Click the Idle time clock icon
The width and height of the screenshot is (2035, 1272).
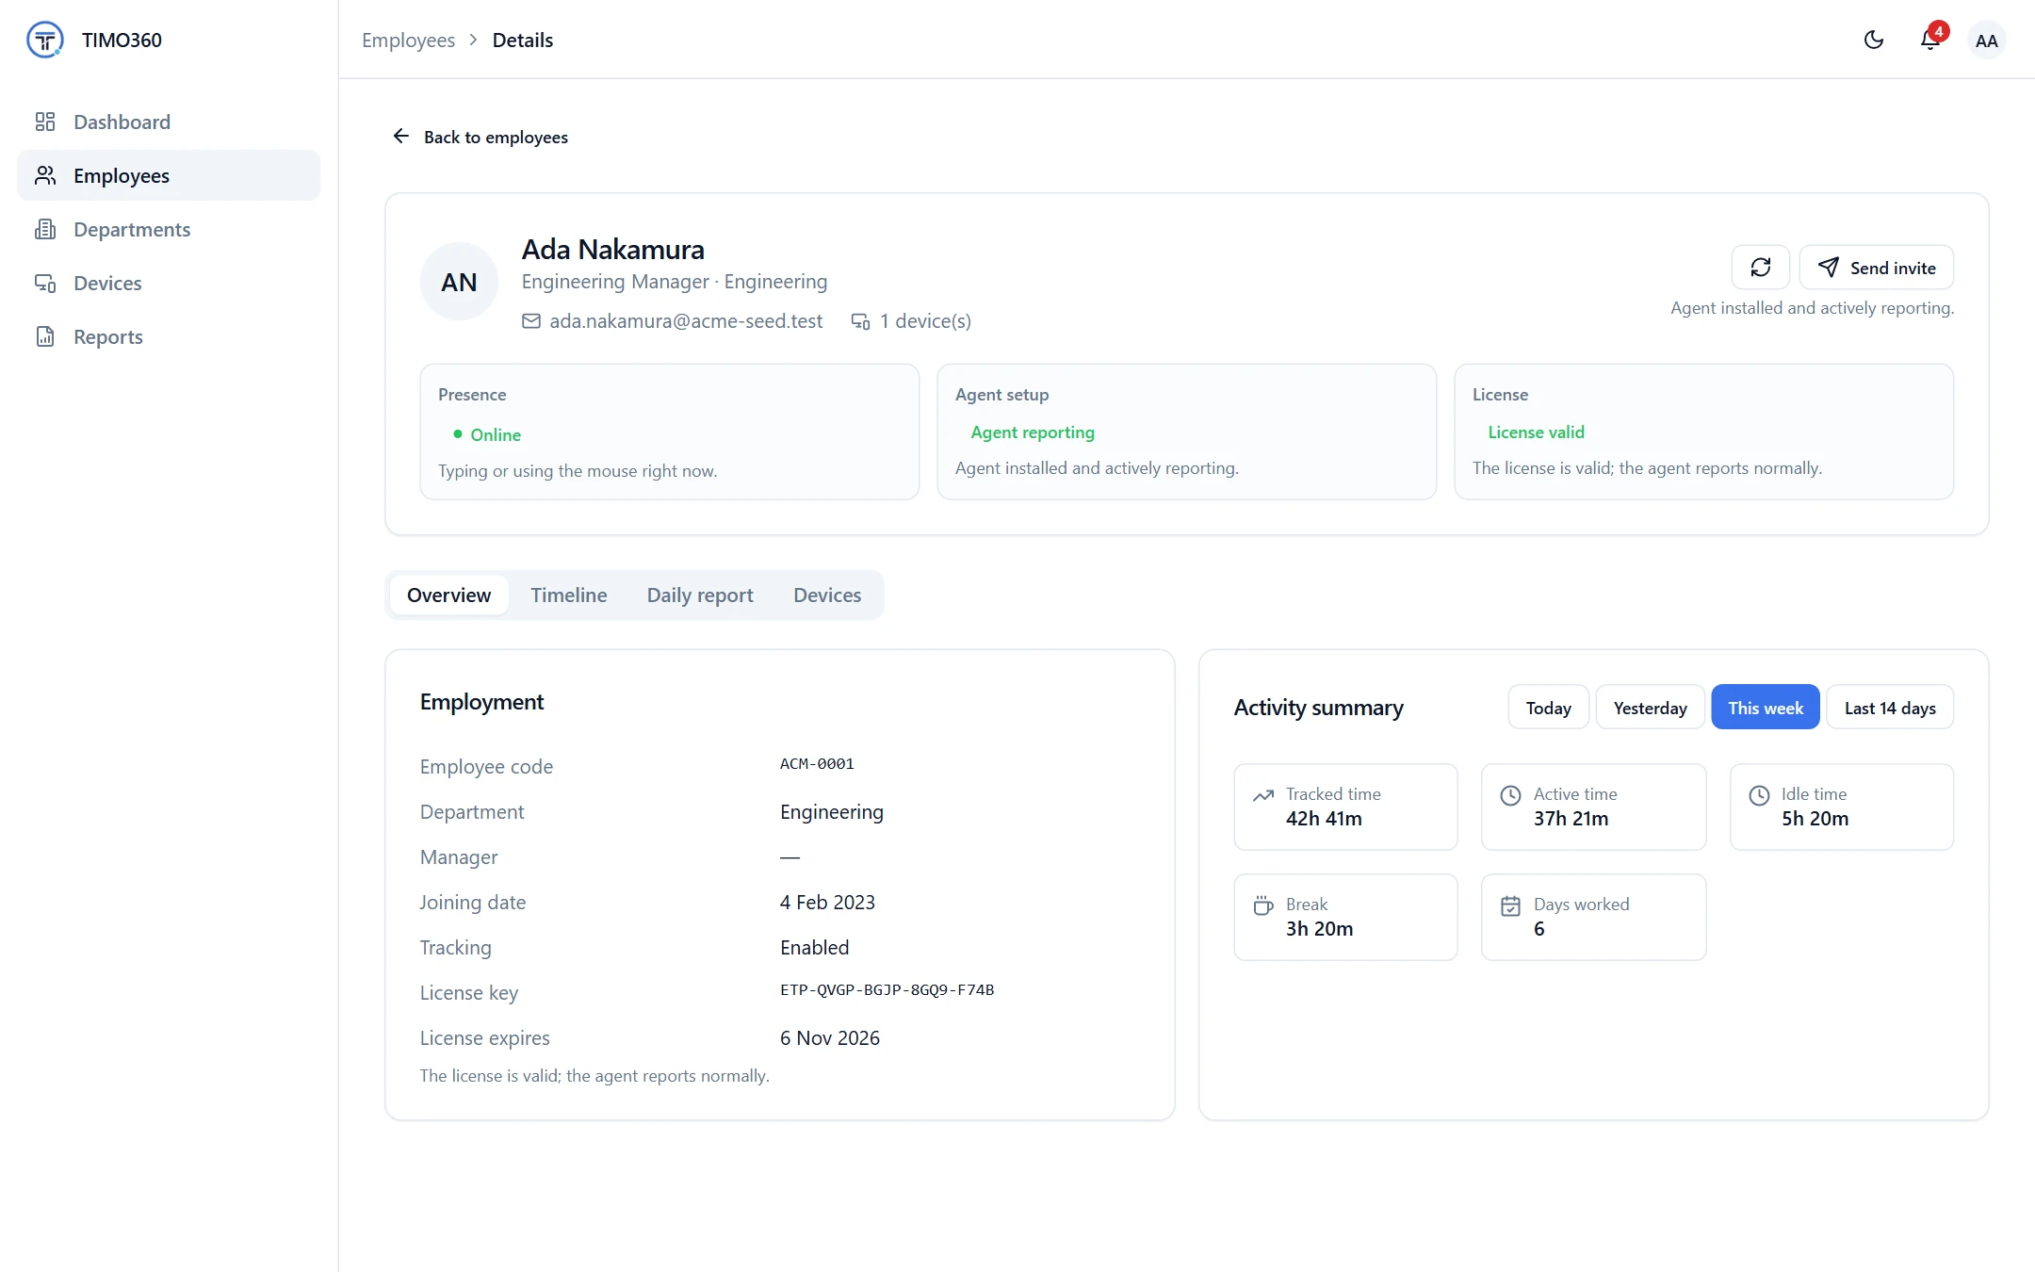(1759, 795)
